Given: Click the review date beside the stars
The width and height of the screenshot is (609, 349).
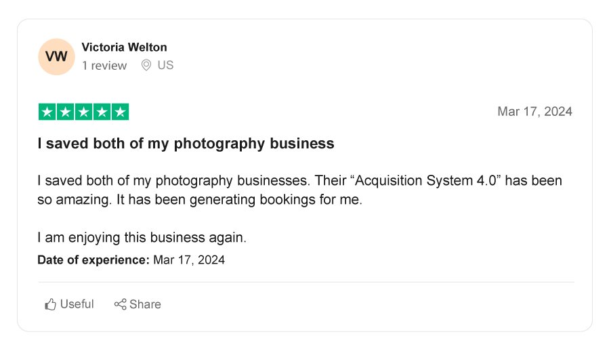Looking at the screenshot, I should point(534,112).
